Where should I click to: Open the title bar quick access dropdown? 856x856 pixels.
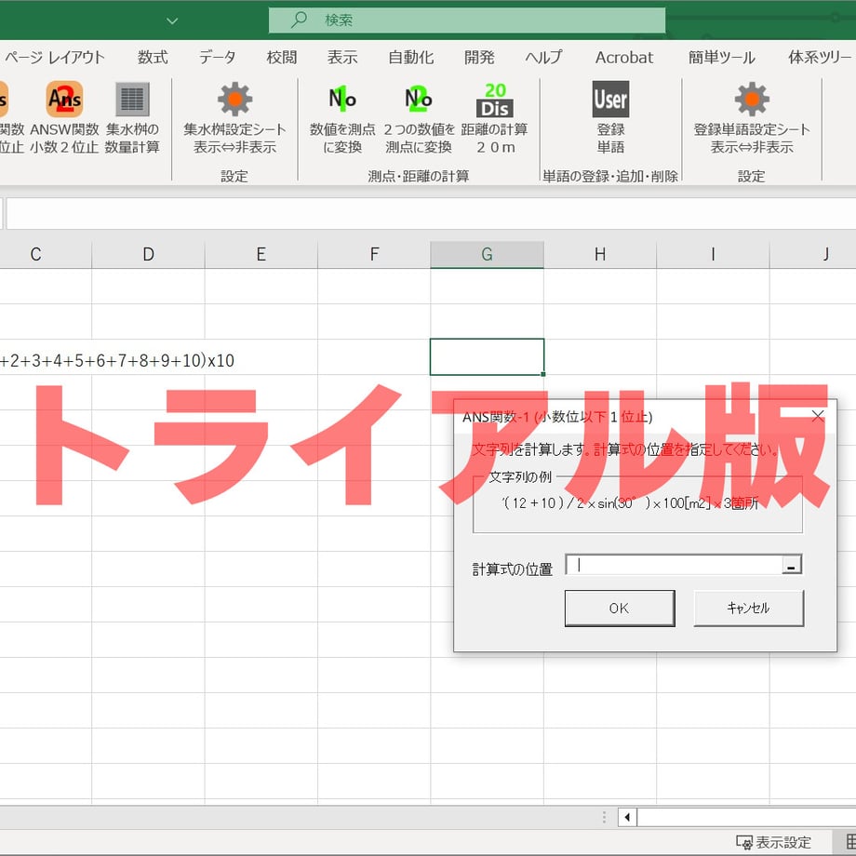point(172,20)
